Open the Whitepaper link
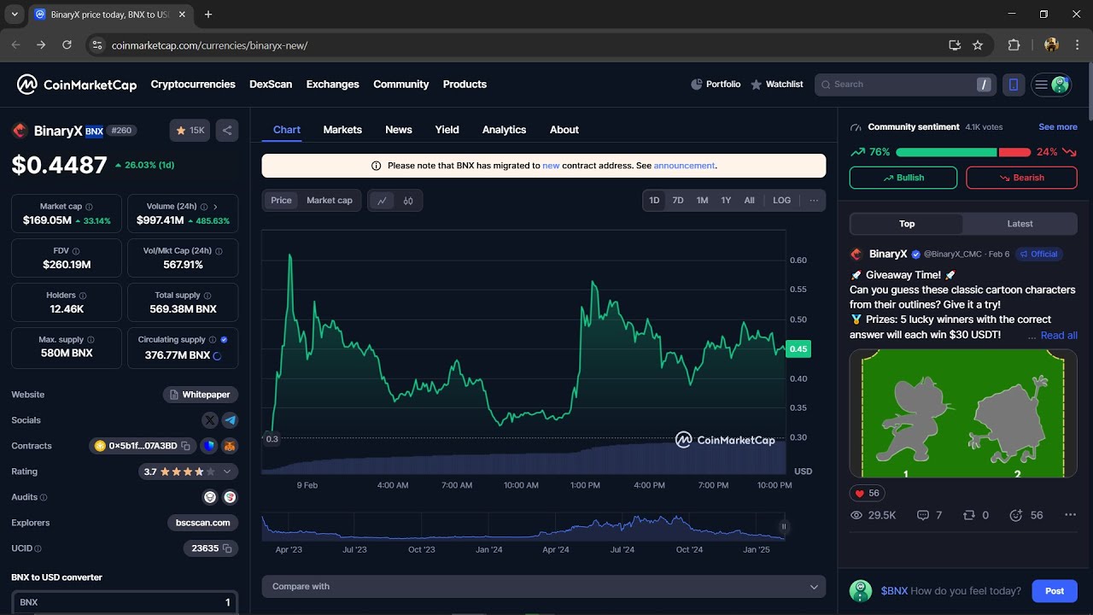This screenshot has height=615, width=1093. point(201,395)
